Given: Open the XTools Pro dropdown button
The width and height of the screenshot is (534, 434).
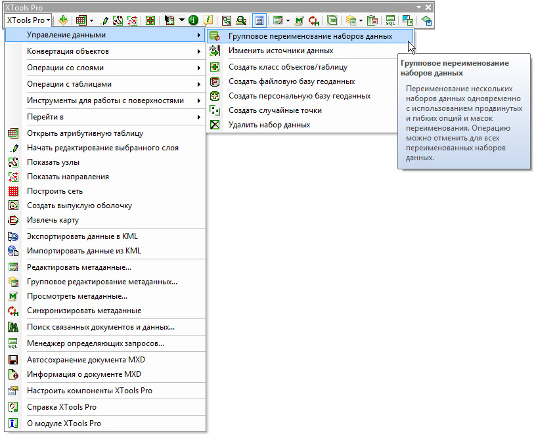Looking at the screenshot, I should pos(29,20).
